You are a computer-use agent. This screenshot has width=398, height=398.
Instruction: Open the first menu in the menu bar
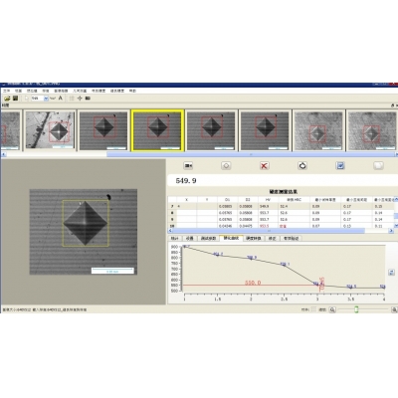[7, 91]
